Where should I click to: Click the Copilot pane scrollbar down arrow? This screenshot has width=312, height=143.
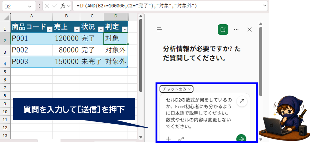click(x=261, y=139)
